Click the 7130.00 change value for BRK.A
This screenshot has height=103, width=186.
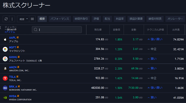tap(133, 88)
